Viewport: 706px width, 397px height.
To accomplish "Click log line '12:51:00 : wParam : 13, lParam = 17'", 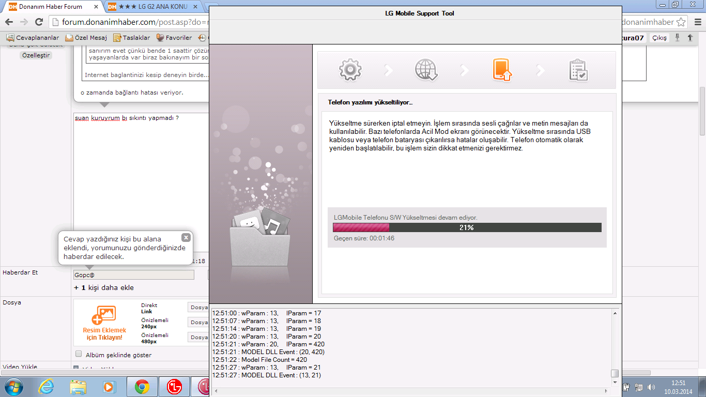I will click(x=267, y=313).
